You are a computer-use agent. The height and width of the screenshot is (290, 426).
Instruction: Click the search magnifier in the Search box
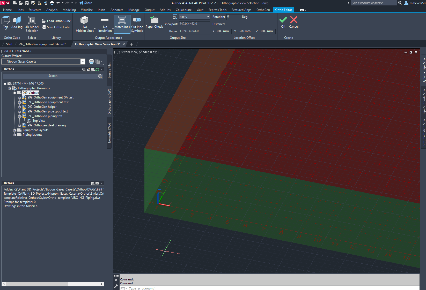click(100, 76)
